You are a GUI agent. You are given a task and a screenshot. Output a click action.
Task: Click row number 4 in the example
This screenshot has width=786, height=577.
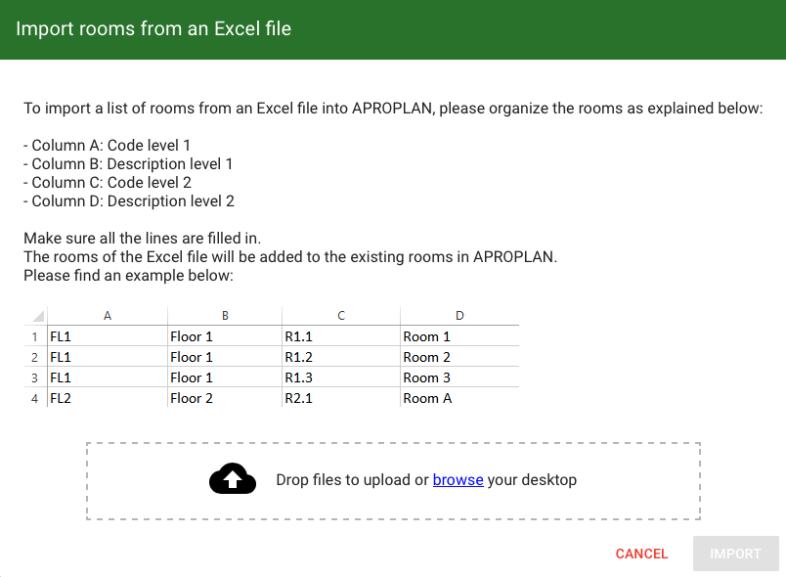point(34,399)
